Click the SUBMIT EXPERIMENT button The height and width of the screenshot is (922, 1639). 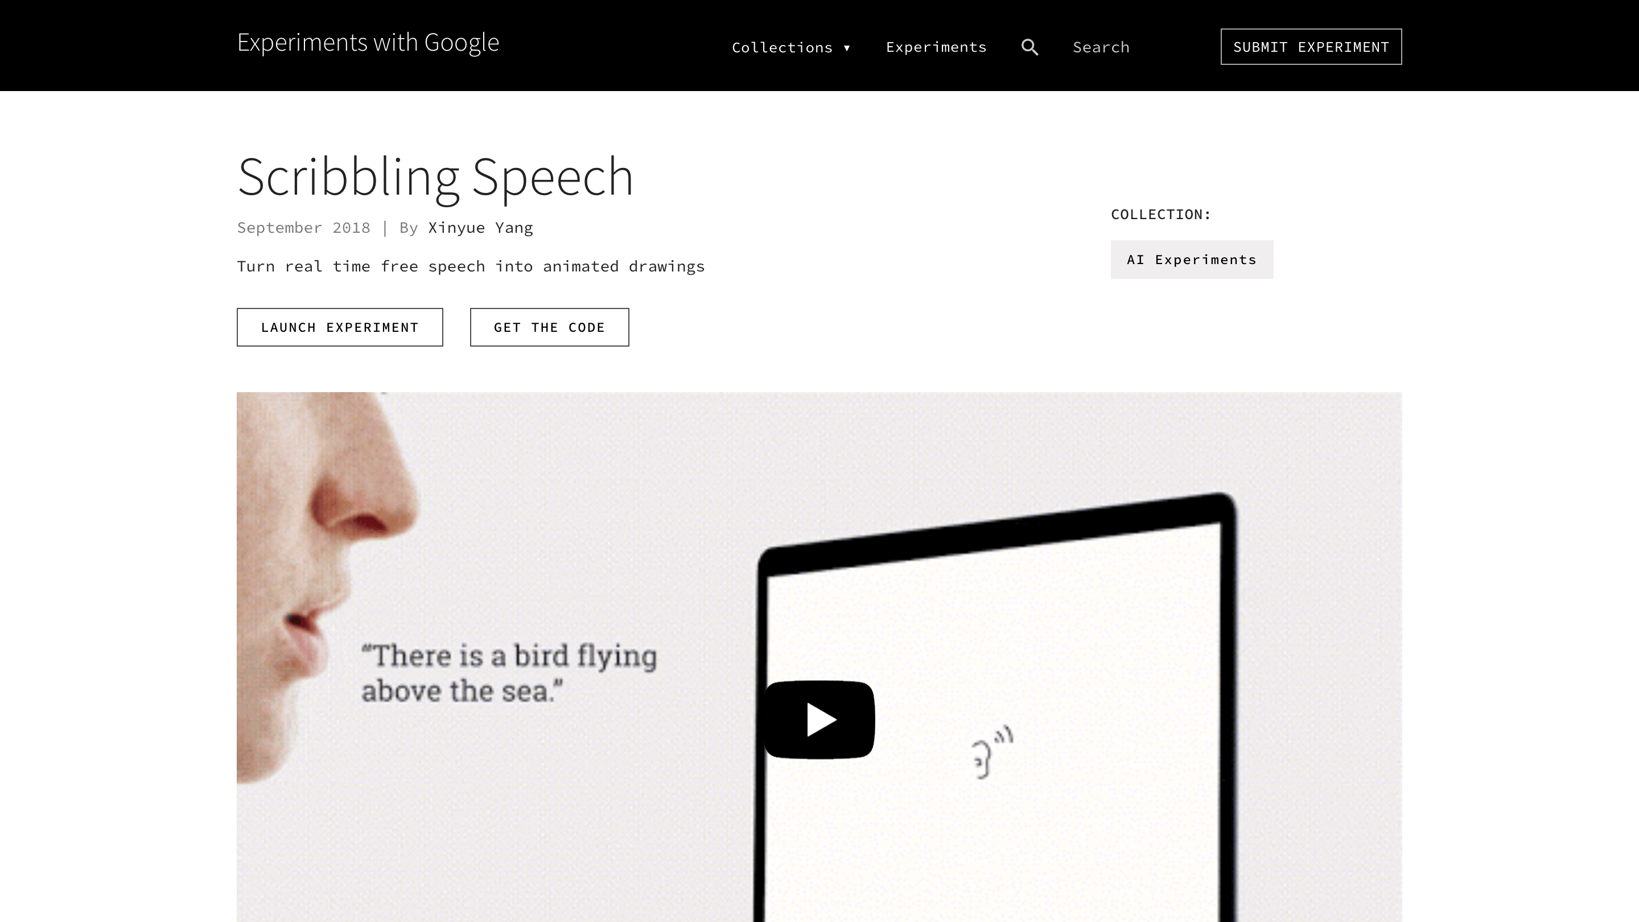tap(1311, 47)
